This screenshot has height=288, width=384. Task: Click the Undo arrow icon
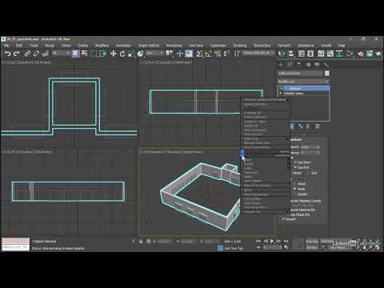coord(8,54)
